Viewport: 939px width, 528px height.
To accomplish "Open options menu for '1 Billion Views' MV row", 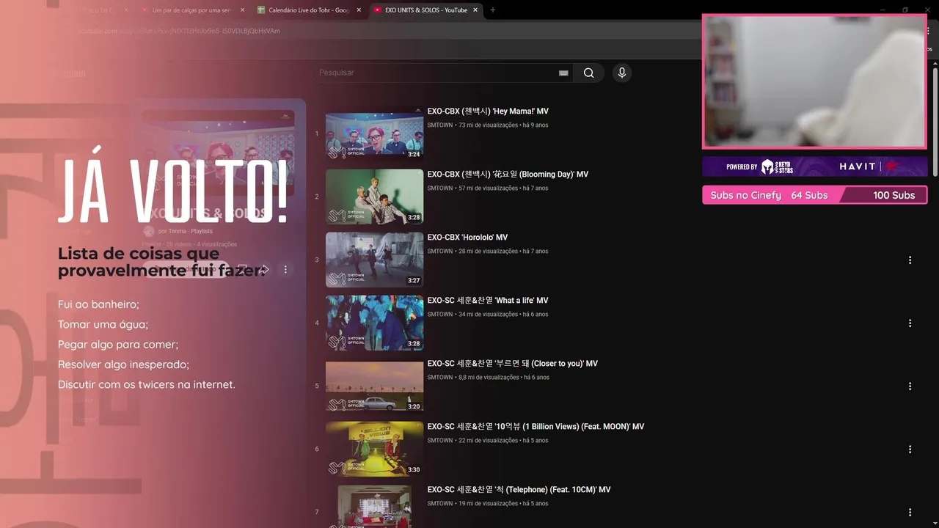I will pos(910,450).
